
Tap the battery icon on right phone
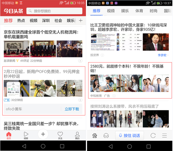159,3
